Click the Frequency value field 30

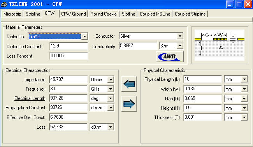click(x=69, y=89)
